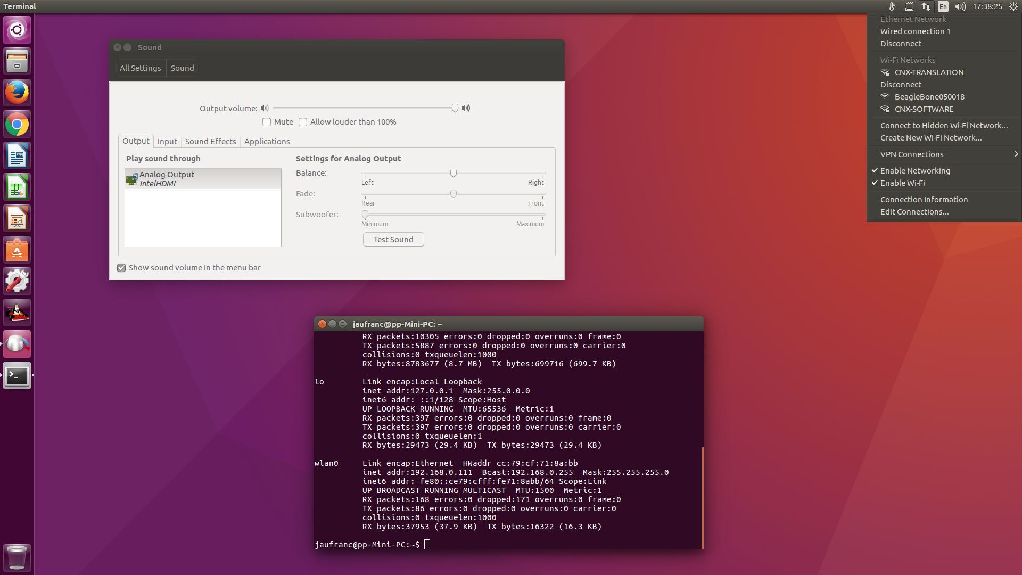This screenshot has width=1022, height=575.
Task: Select the Output tab
Action: [x=136, y=141]
